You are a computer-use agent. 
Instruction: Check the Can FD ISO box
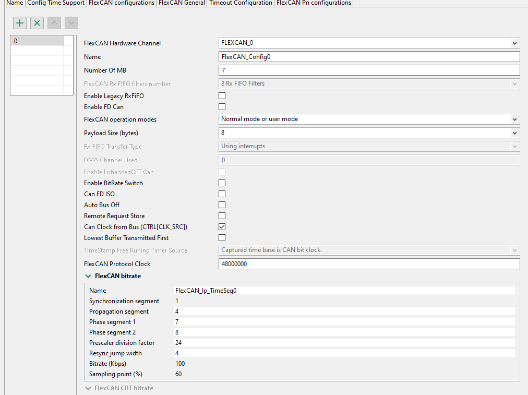[222, 194]
